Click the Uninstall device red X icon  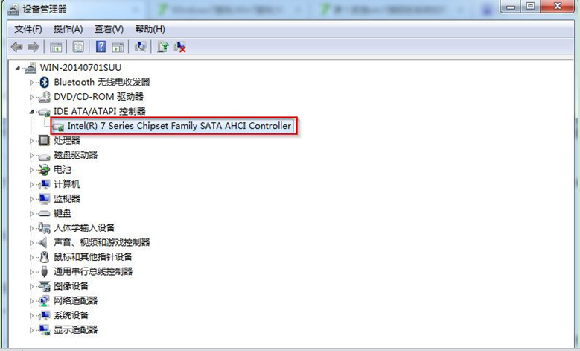180,47
